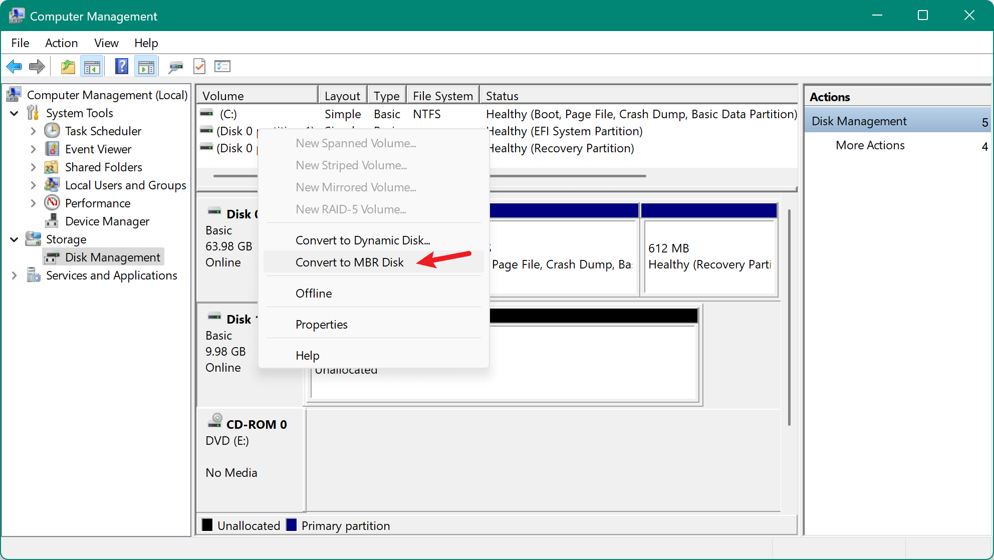Click the Primary partition legend color swatch

click(x=291, y=525)
